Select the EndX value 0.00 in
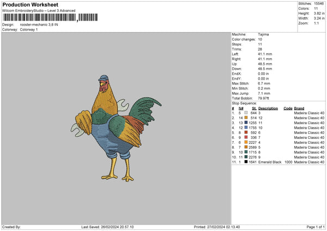327x231 pixels. pos(263,74)
